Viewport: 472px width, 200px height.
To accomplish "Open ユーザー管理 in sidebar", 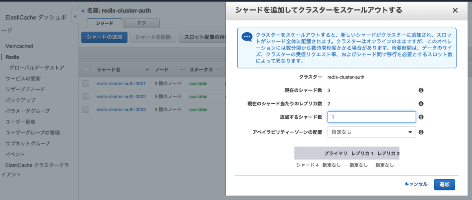I will tap(20, 122).
